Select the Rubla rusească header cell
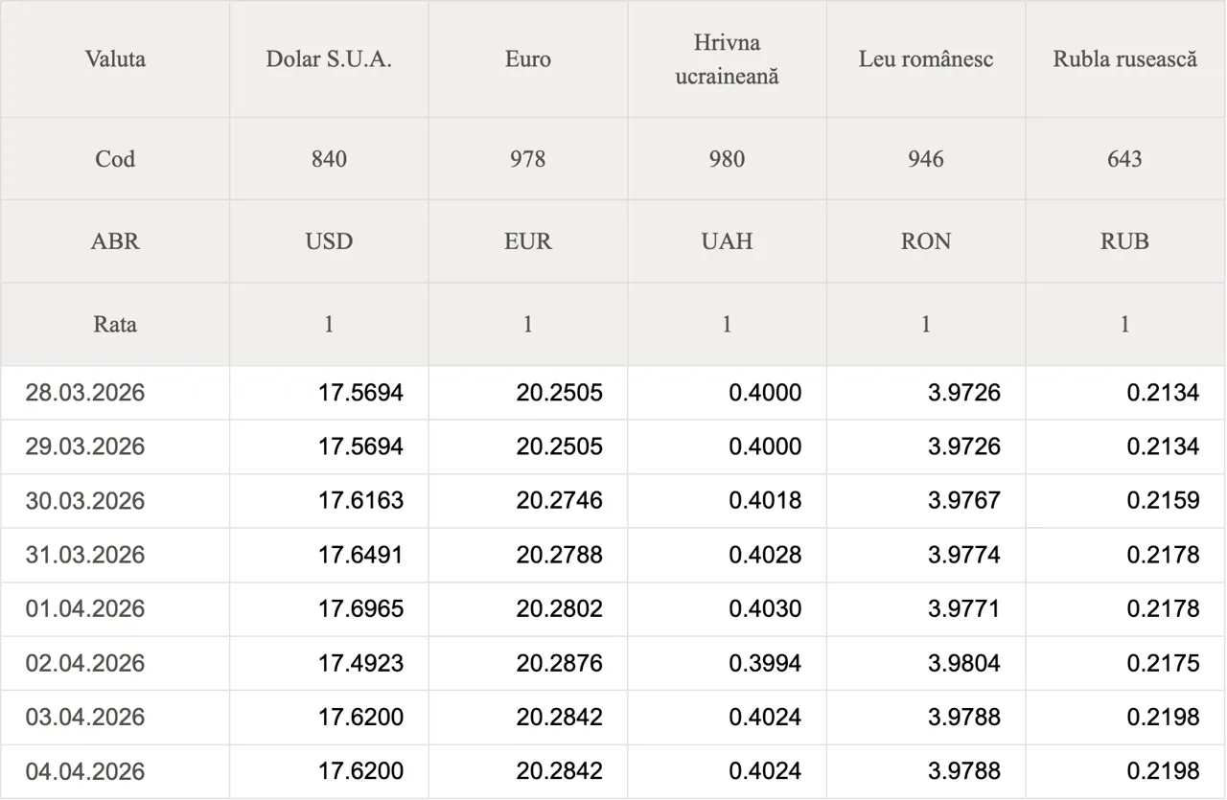Screen dimensions: 1227x800 pyautogui.click(x=1125, y=59)
